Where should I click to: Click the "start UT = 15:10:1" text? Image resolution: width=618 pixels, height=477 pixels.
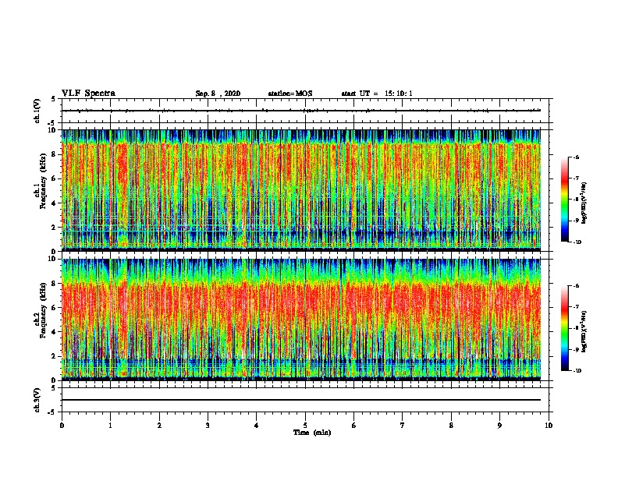[x=377, y=94]
